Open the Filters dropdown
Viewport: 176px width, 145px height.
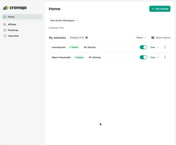(x=142, y=38)
